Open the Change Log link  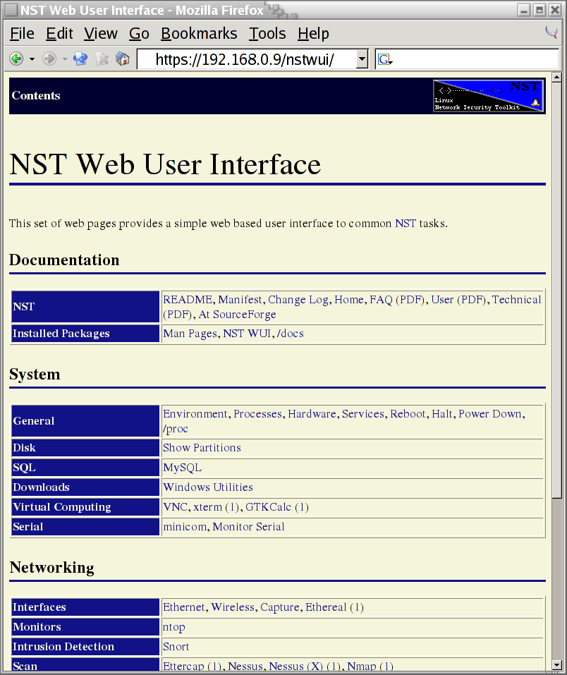point(298,300)
